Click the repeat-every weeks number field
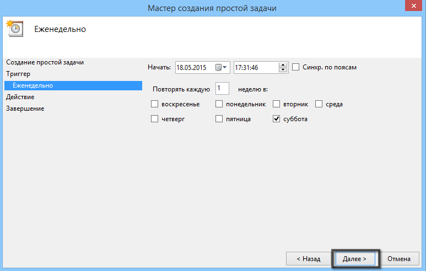Viewport: 426px width, 271px height. [222, 89]
